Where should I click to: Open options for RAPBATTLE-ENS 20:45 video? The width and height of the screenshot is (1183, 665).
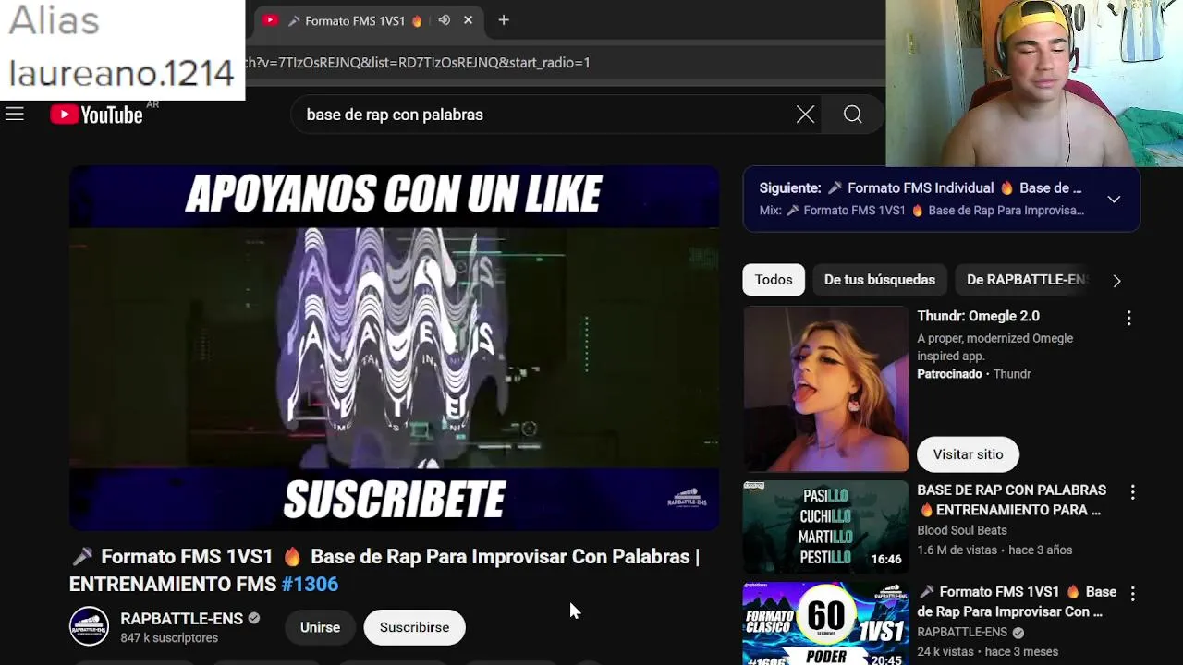pyautogui.click(x=1132, y=594)
